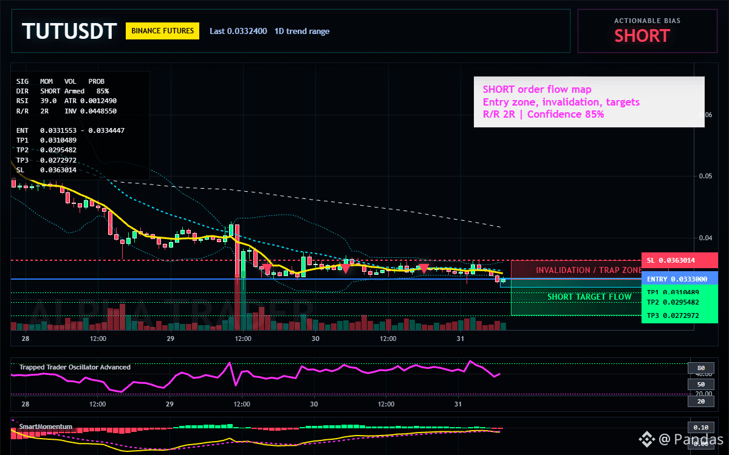Click the 29 date label under oscillator pane
This screenshot has width=729, height=455.
(169, 404)
